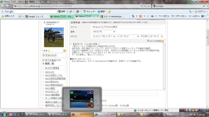Image resolution: width=209 pixels, height=117 pixels.
Task: Click the Google toolbar チェック spellcheck button
Action: (x=90, y=11)
